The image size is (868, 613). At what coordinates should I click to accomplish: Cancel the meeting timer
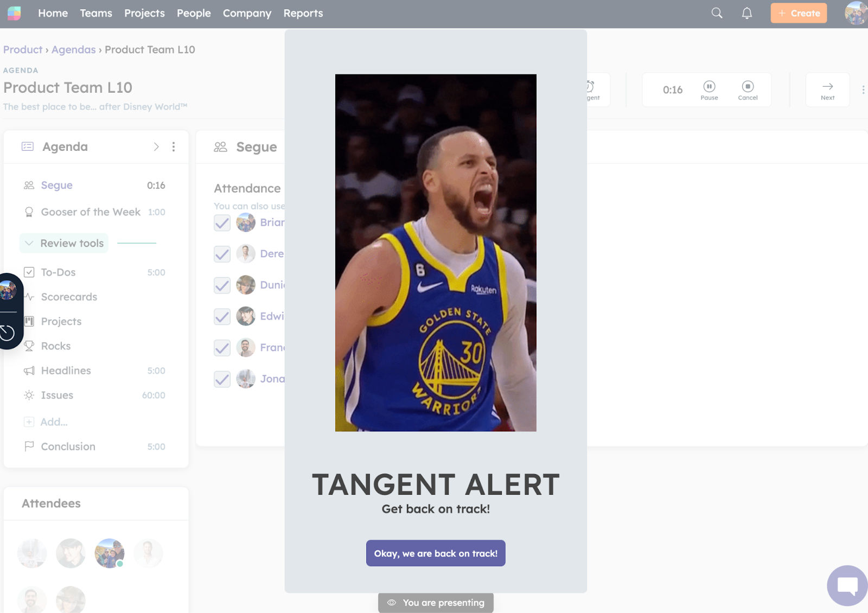tap(748, 90)
